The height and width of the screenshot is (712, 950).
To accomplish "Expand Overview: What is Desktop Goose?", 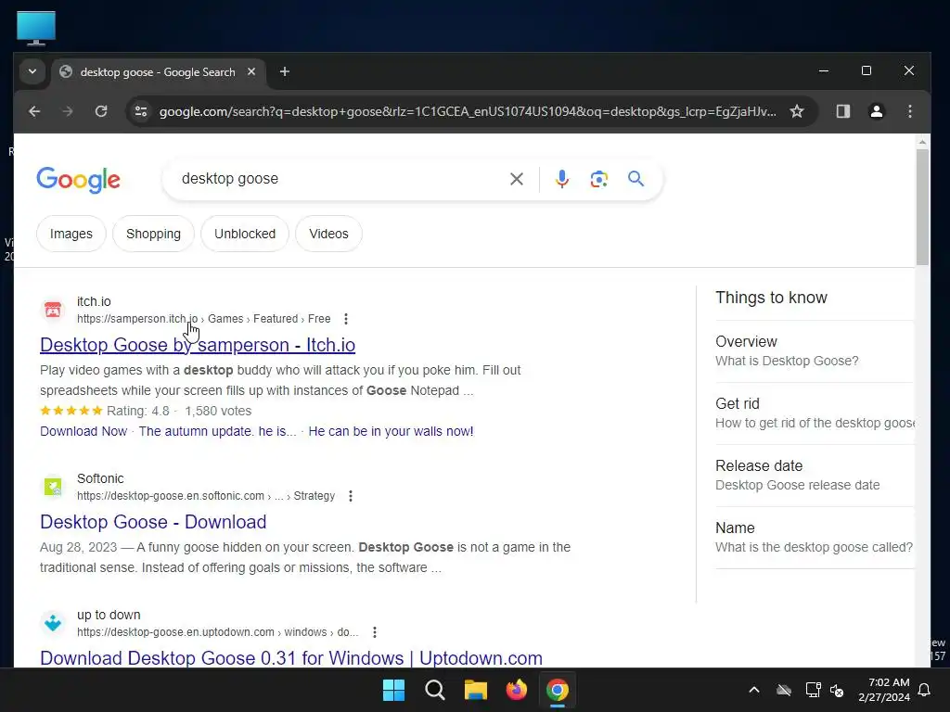I will pos(814,351).
